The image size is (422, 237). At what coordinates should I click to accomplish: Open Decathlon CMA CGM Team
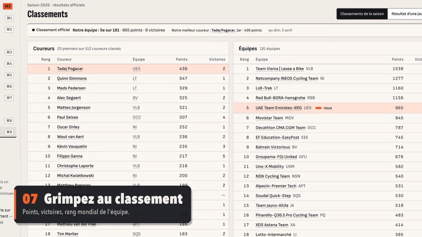pyautogui.click(x=281, y=128)
